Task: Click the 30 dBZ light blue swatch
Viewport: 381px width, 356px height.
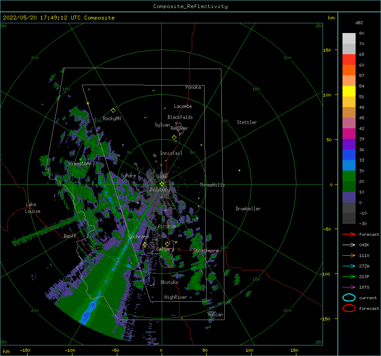Action: pos(349,165)
